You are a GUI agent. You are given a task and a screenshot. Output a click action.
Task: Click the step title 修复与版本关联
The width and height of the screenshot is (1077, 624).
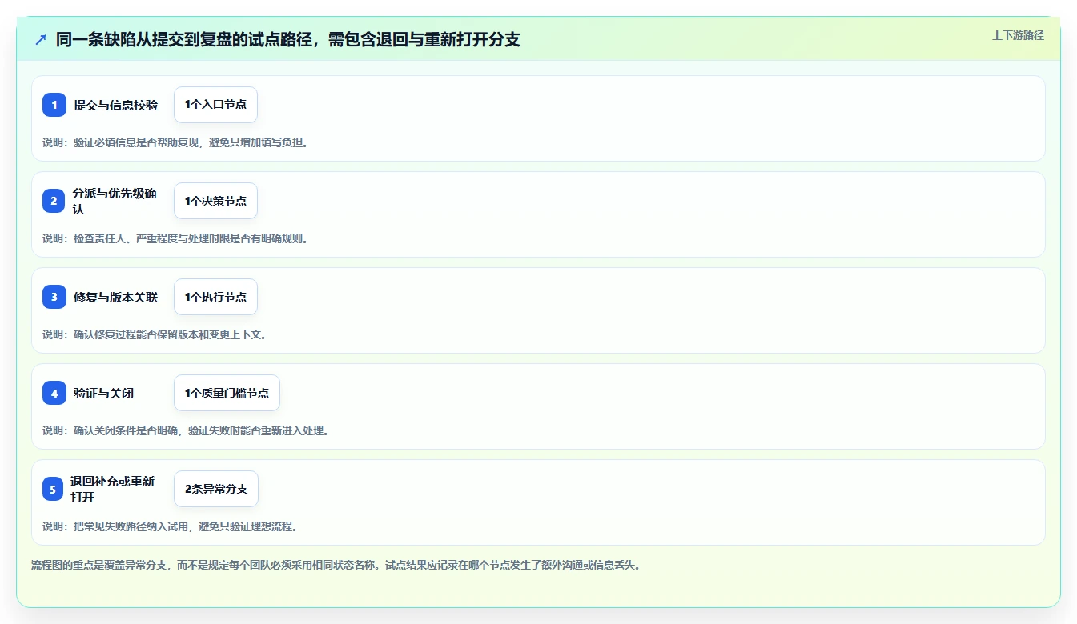[x=116, y=297]
